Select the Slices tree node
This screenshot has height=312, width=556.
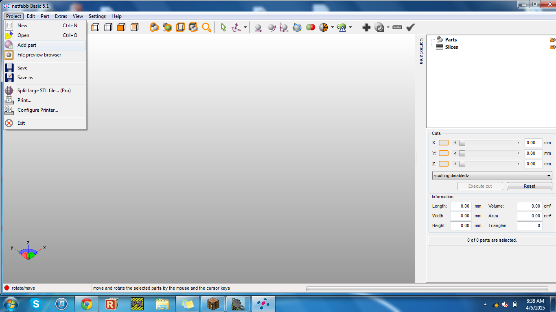tap(451, 47)
